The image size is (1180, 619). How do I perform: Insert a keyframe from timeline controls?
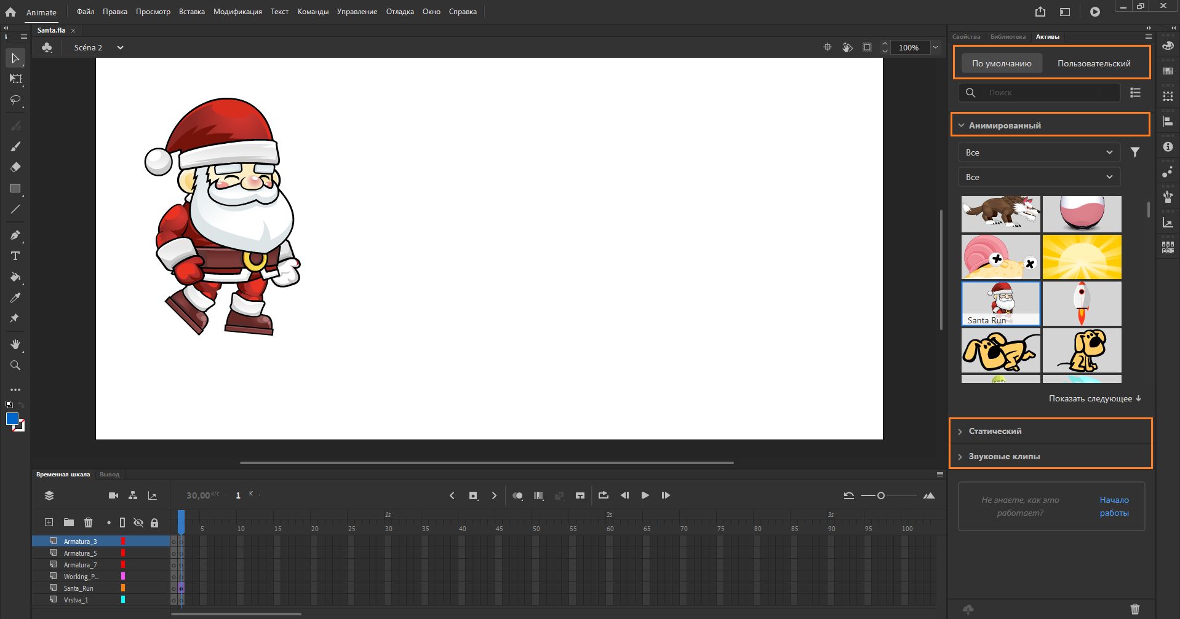click(473, 495)
